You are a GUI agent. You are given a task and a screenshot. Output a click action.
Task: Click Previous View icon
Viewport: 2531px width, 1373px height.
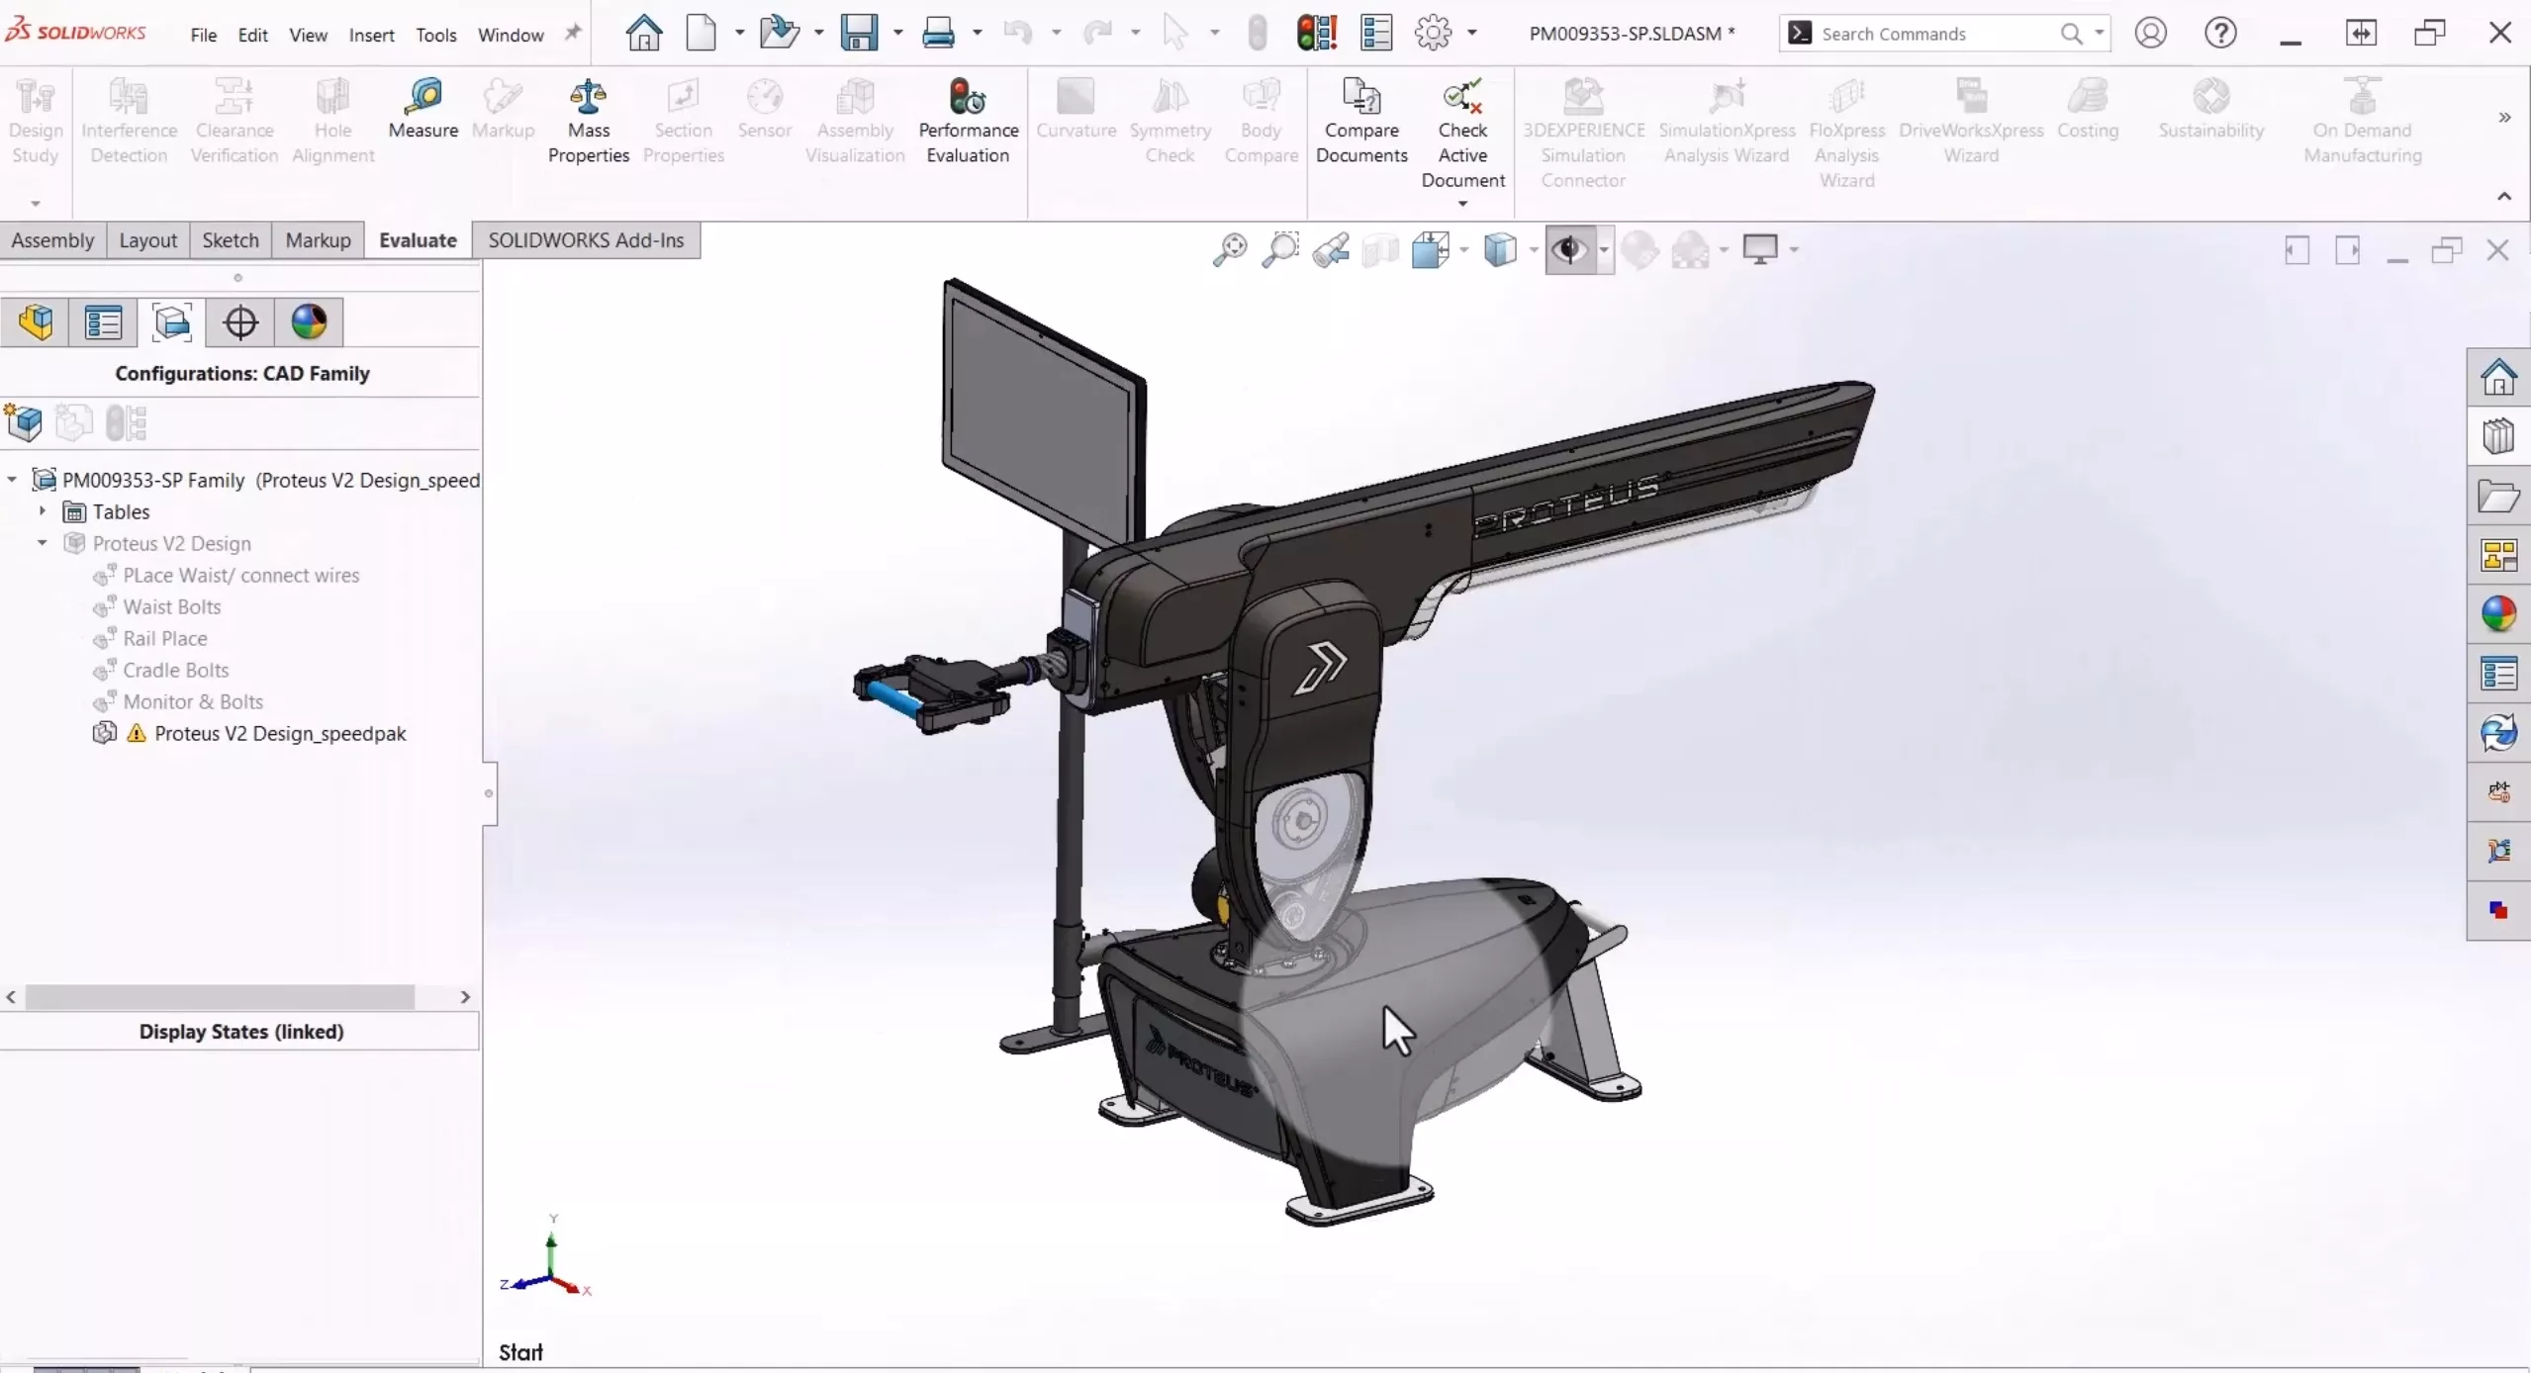[x=1330, y=250]
